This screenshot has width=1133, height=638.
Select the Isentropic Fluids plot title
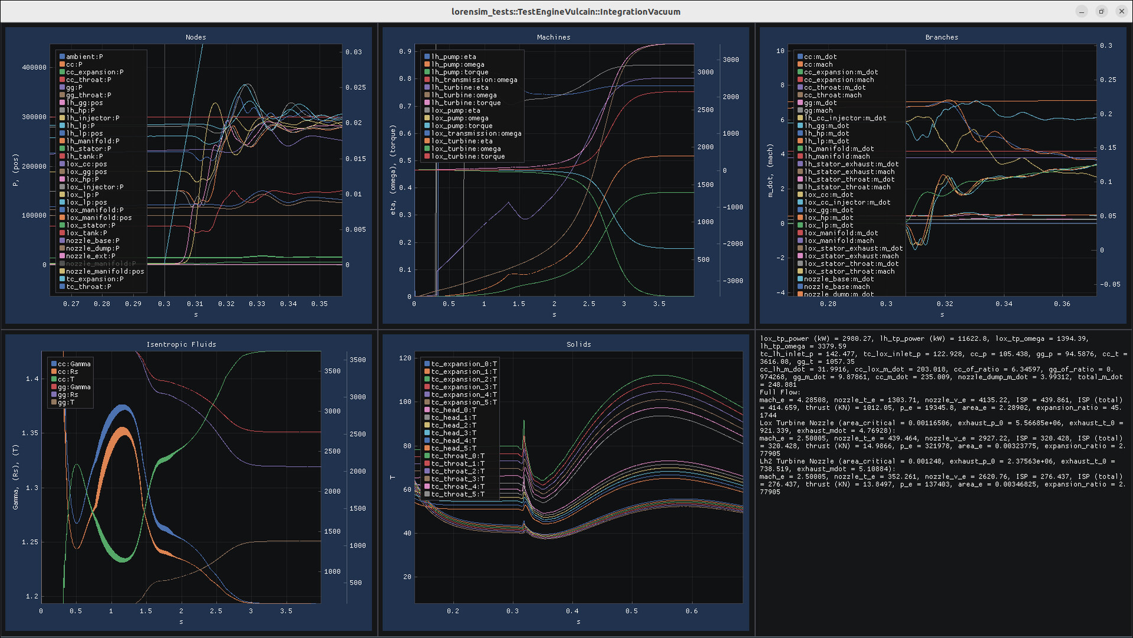[x=181, y=344]
